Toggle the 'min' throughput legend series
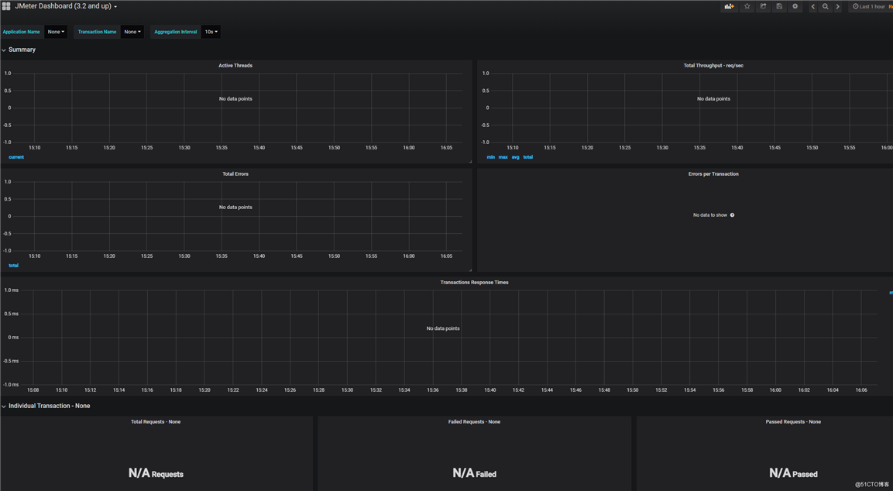 [490, 157]
